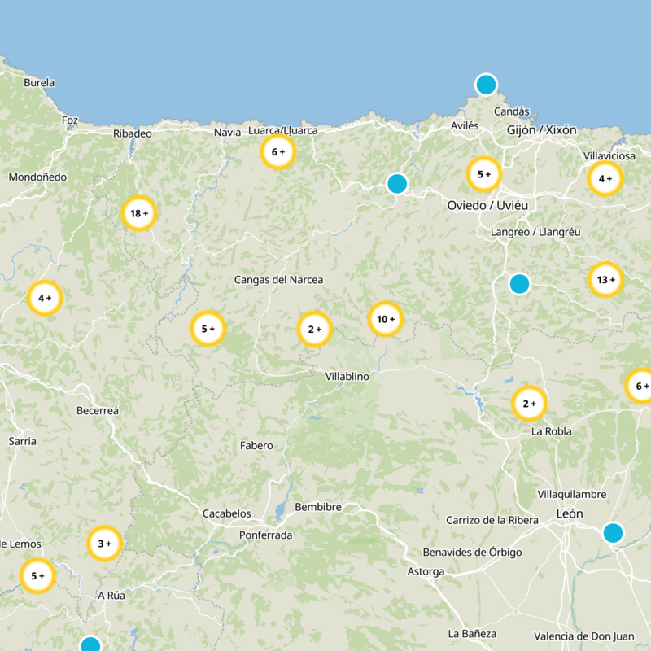Select the blue marker south of Langreo / Llangréu
The height and width of the screenshot is (651, 651).
519,284
